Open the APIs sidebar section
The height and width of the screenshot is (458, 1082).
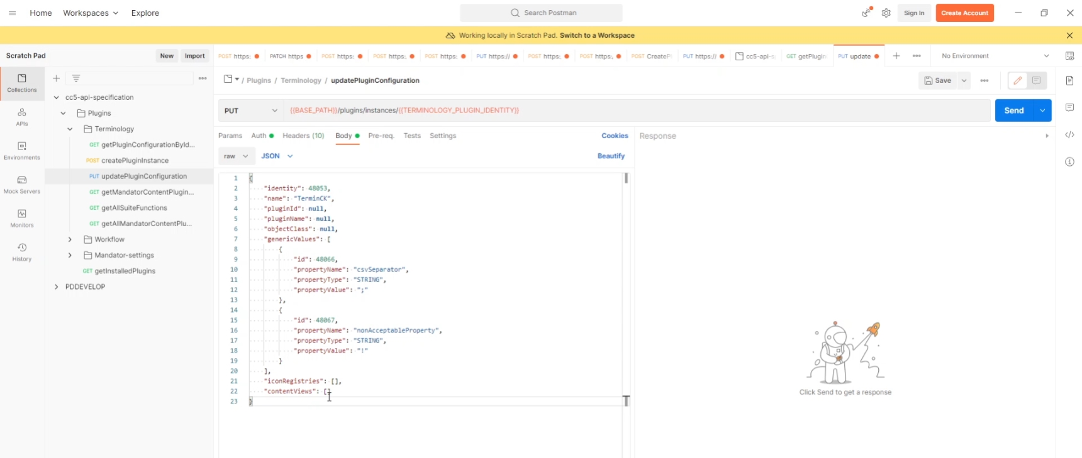tap(22, 117)
